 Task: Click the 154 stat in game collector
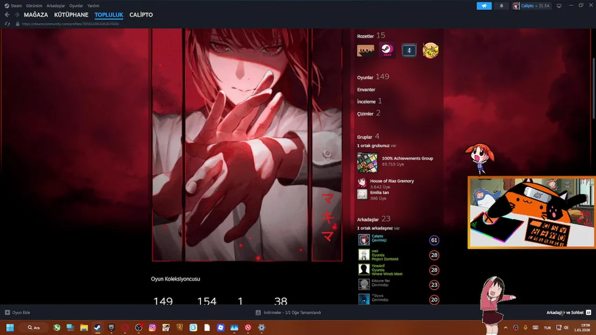click(207, 301)
